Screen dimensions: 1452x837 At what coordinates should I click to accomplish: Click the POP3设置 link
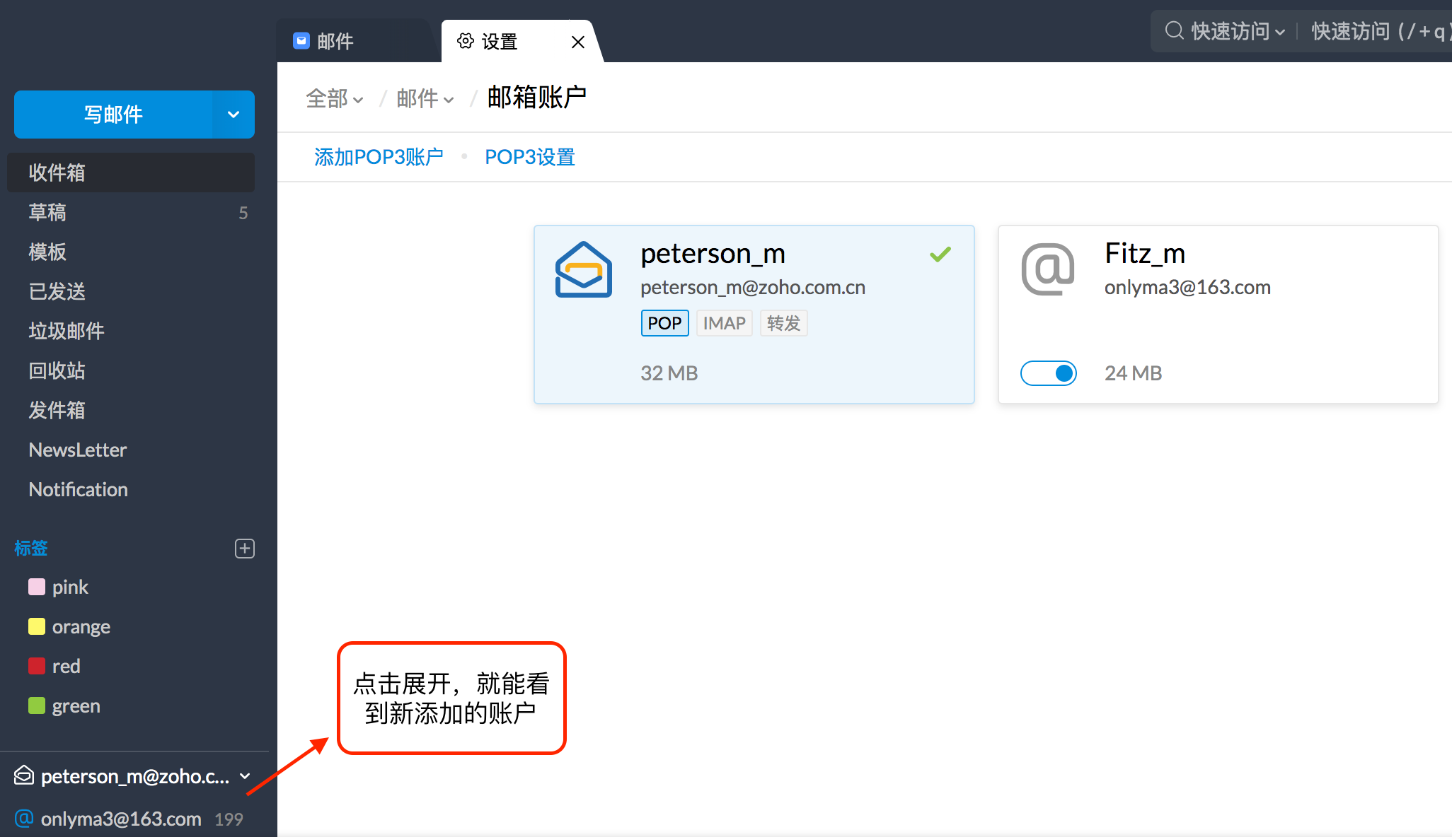click(528, 156)
